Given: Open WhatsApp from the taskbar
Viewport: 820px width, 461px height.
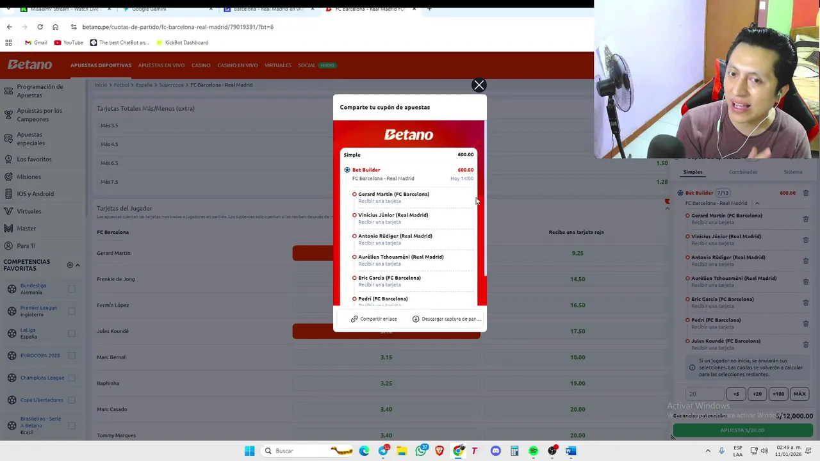Looking at the screenshot, I should point(421,451).
